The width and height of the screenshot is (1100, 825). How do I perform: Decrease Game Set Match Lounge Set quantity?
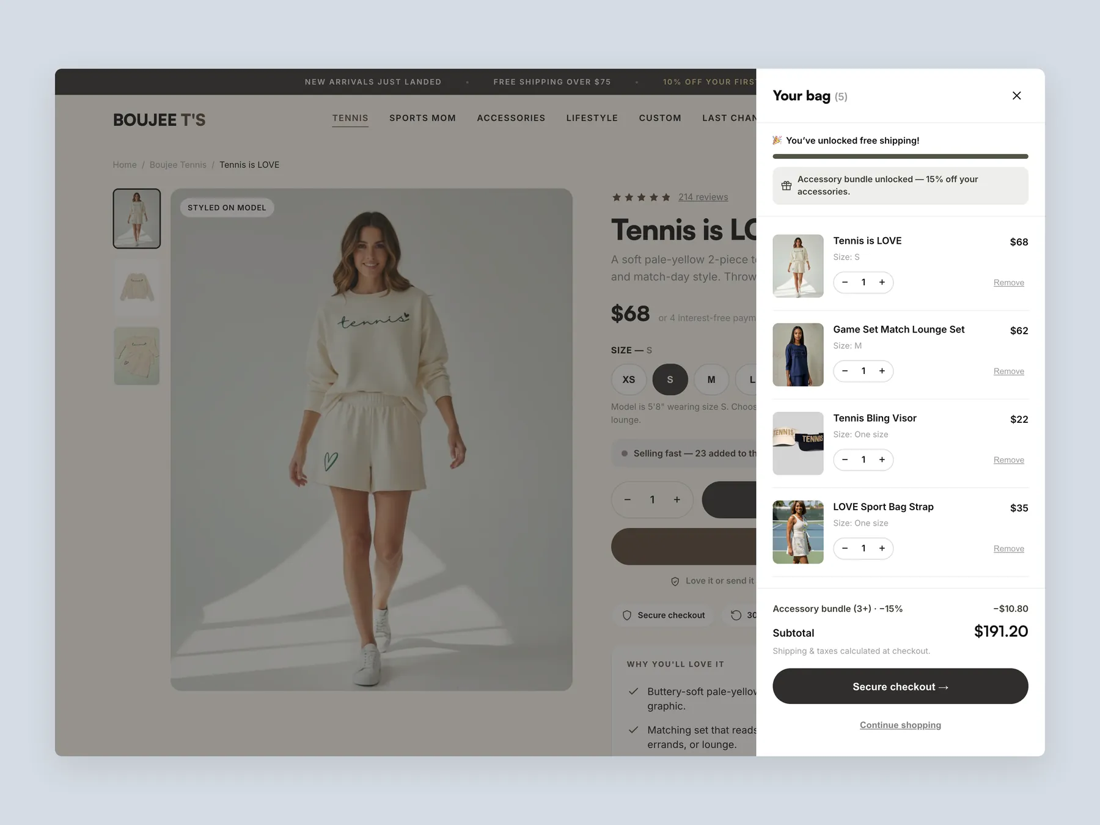[x=845, y=371]
